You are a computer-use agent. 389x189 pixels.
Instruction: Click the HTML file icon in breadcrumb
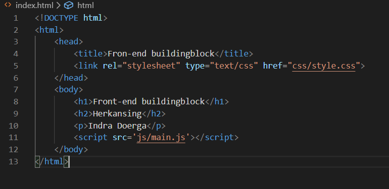[8, 5]
